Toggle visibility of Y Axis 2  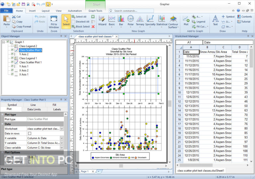tap(12, 54)
